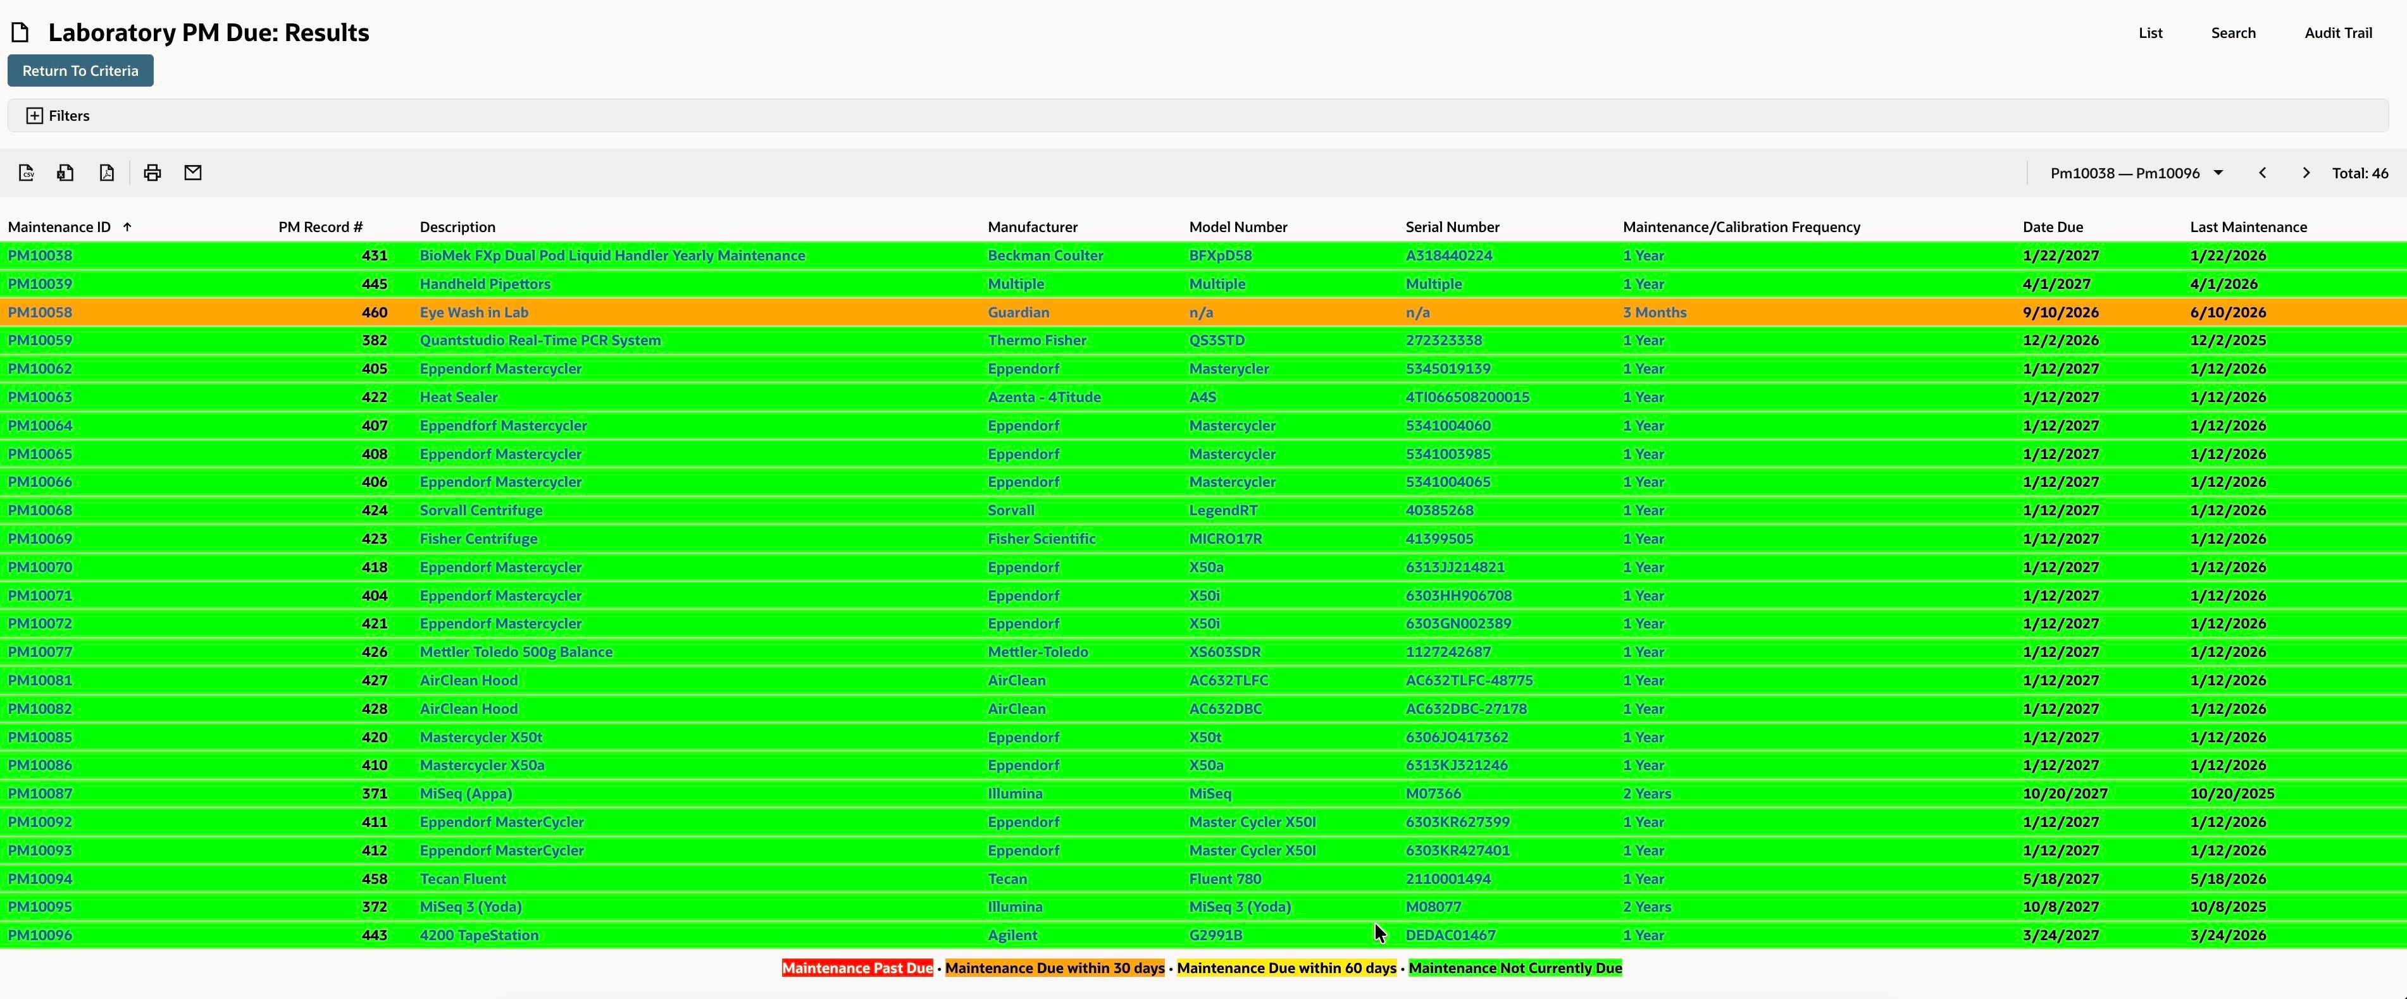Click the Agilent manufacturer cell
This screenshot has height=999, width=2407.
[1013, 935]
